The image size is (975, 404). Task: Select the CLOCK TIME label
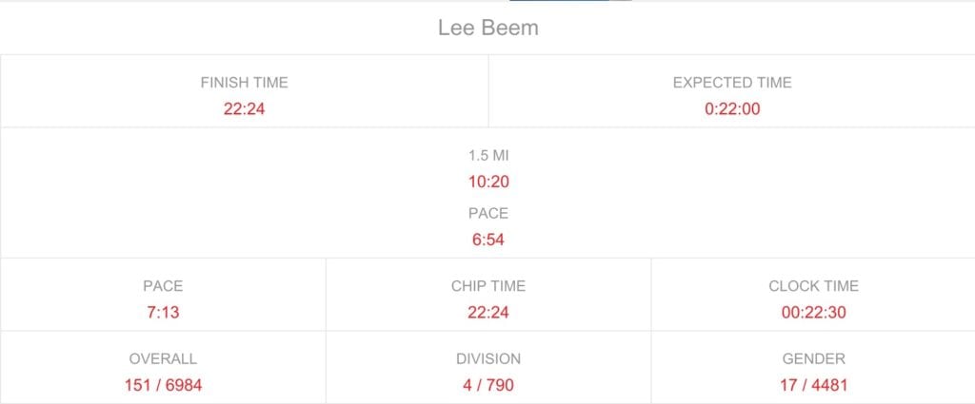(x=813, y=286)
